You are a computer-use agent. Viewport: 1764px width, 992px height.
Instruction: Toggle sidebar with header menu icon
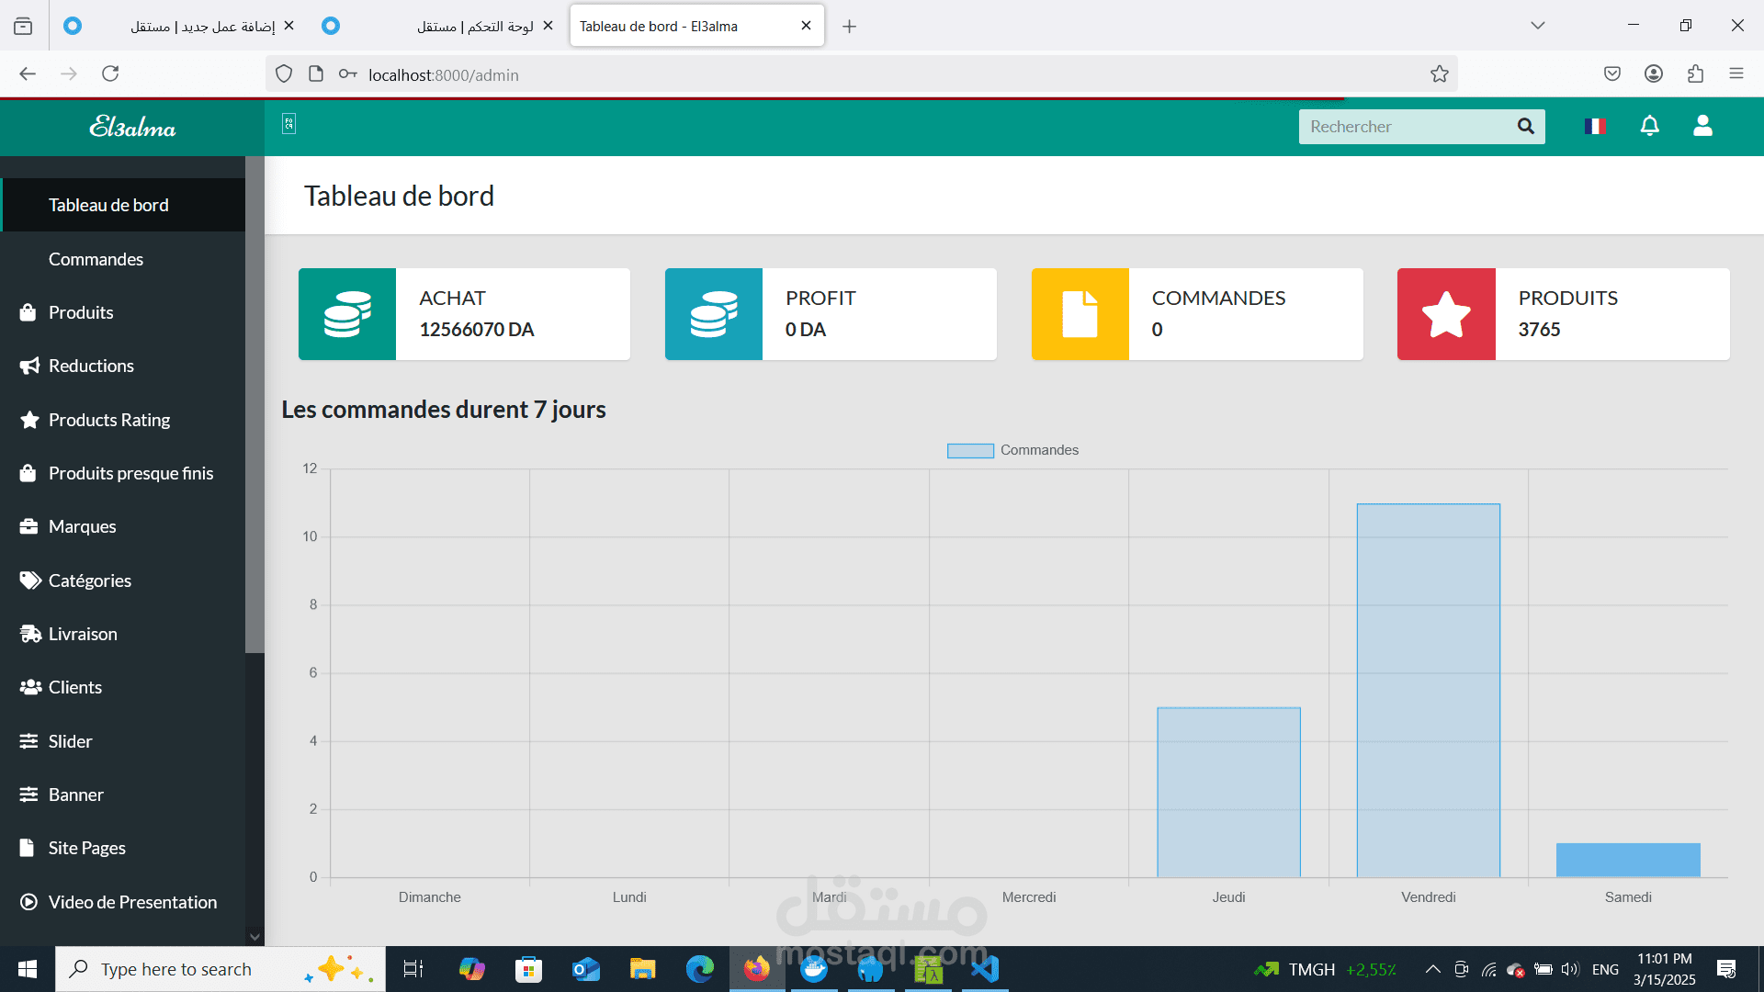(x=288, y=124)
